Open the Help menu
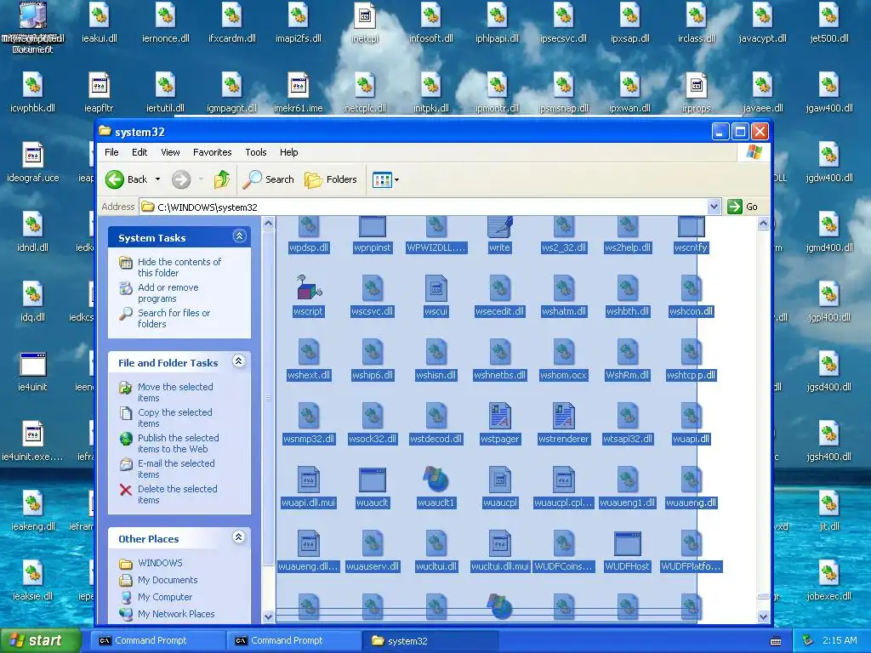The width and height of the screenshot is (871, 653). coord(288,152)
